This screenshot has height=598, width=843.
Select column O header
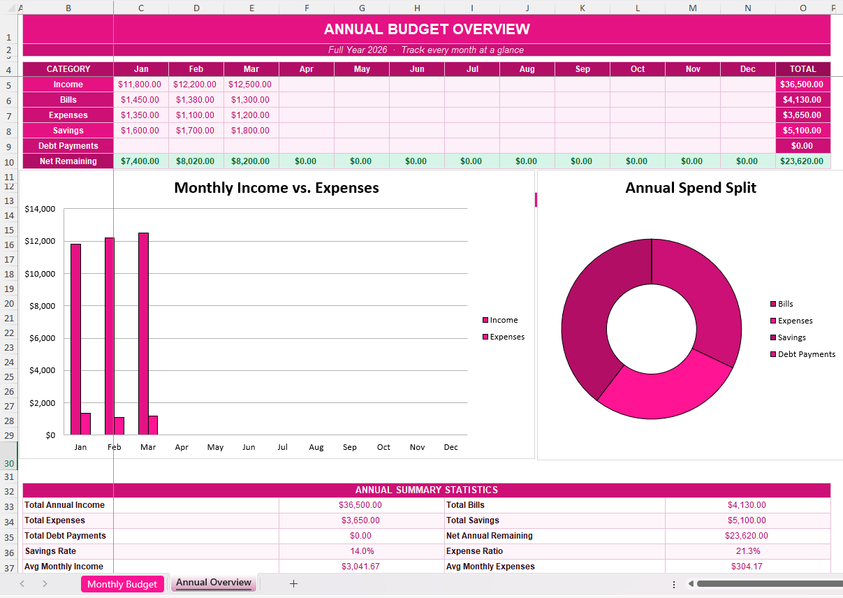[802, 8]
